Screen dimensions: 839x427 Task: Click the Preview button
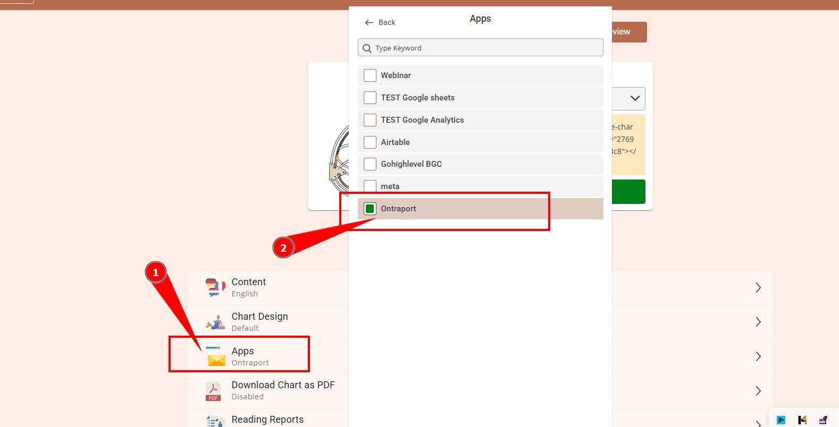click(628, 32)
